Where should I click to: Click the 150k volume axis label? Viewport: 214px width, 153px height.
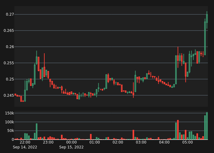coord(9,113)
